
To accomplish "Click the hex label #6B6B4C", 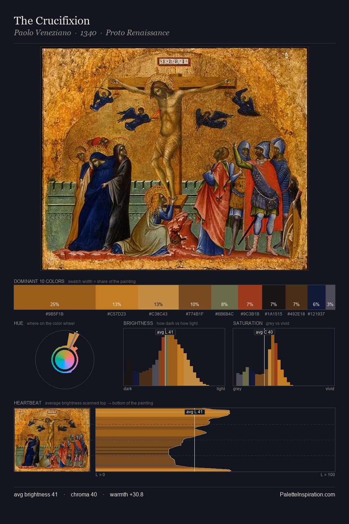I will click(224, 314).
